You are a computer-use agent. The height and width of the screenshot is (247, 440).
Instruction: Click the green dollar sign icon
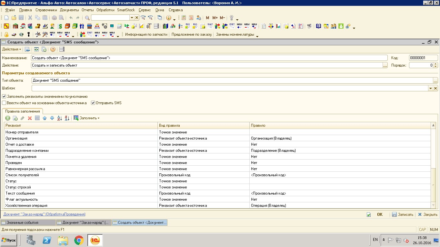click(60, 26)
